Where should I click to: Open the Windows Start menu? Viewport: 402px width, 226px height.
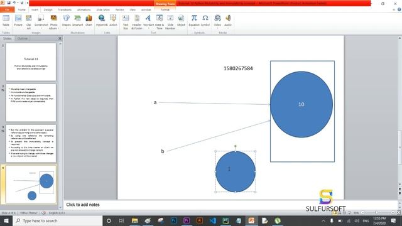[x=6, y=220]
